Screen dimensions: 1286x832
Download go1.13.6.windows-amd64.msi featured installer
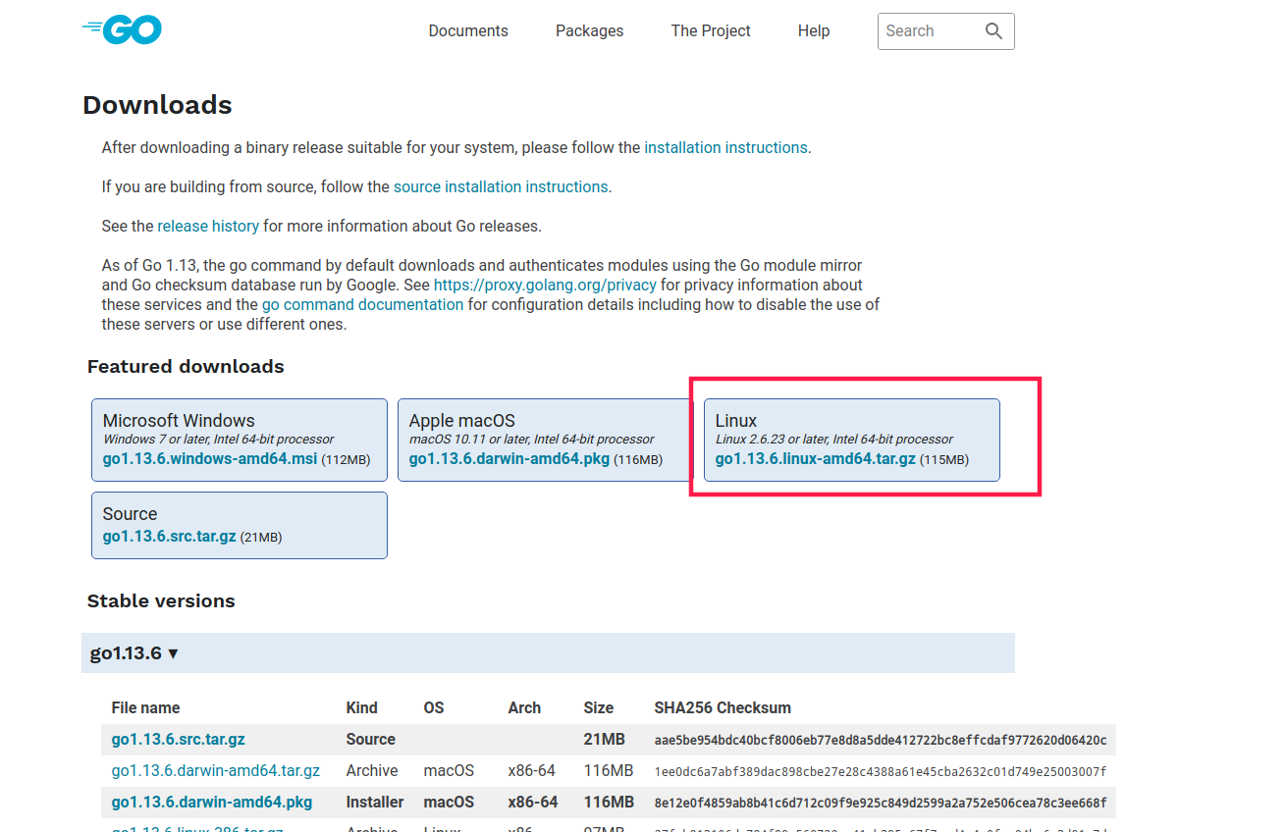(210, 458)
